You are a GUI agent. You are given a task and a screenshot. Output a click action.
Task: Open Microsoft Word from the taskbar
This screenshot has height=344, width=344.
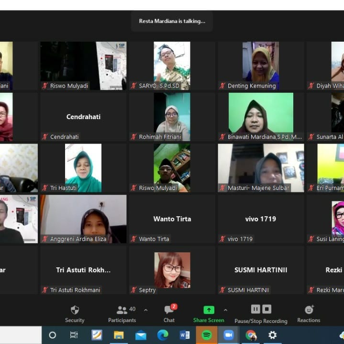[185, 335]
